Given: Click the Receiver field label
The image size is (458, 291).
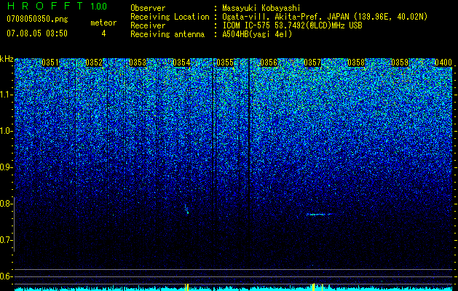Looking at the screenshot, I should click(148, 25).
